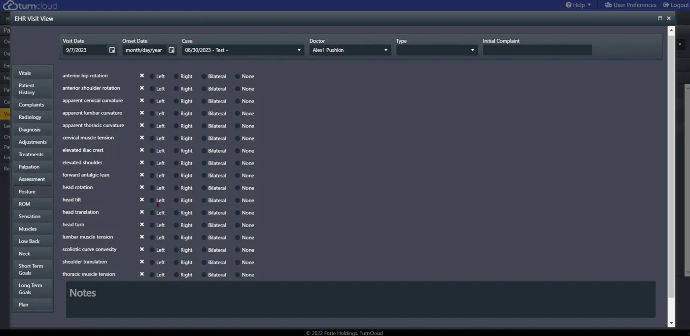Image resolution: width=690 pixels, height=336 pixels.
Task: Select None for head tilt
Action: 238,201
